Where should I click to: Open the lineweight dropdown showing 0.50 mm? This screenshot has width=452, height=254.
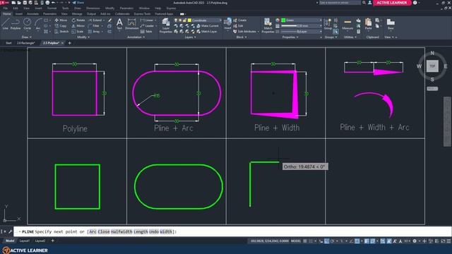click(302, 26)
